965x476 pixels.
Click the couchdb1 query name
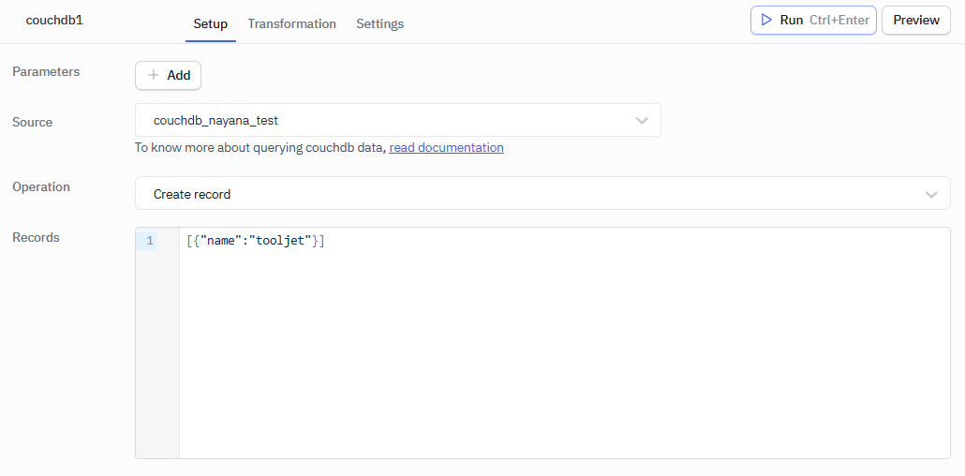(54, 20)
